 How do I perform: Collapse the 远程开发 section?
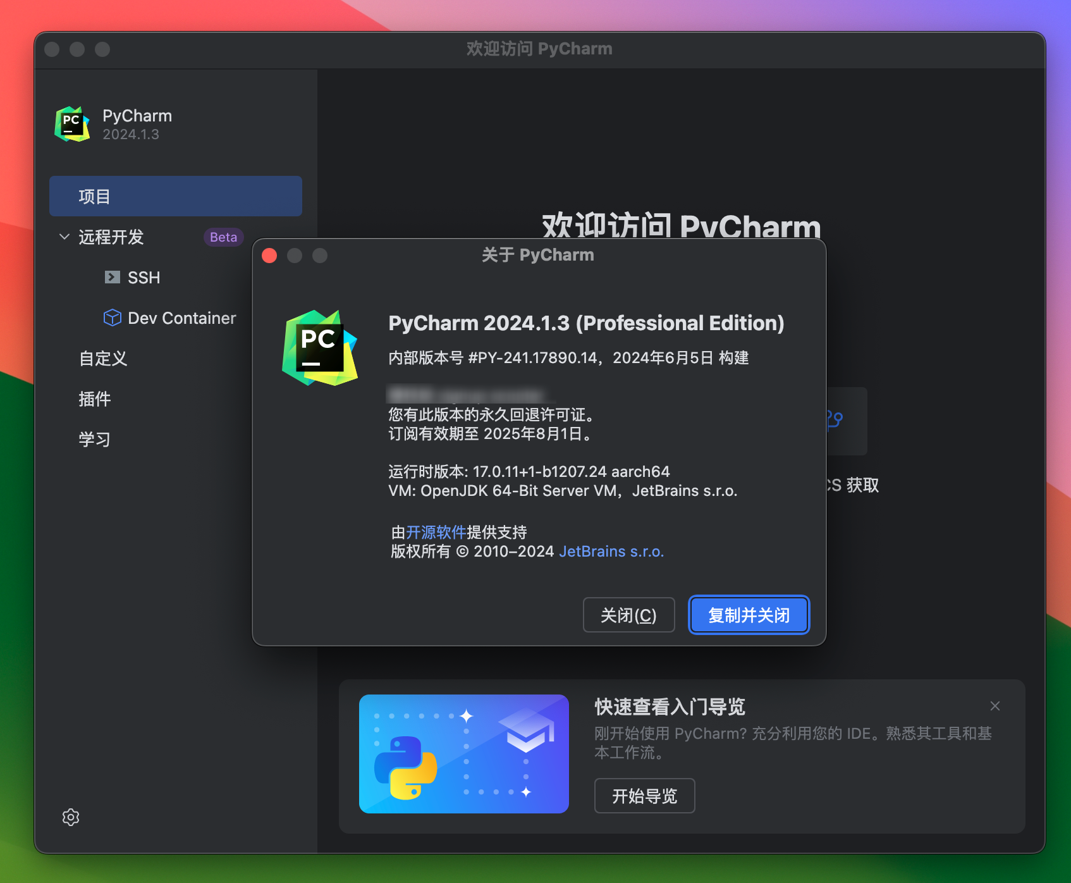click(64, 237)
